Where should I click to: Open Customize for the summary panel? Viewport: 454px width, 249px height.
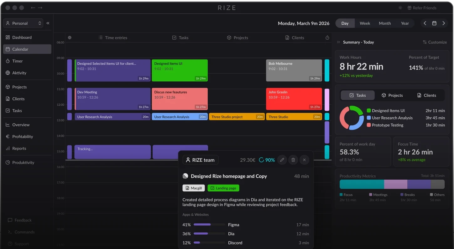435,42
